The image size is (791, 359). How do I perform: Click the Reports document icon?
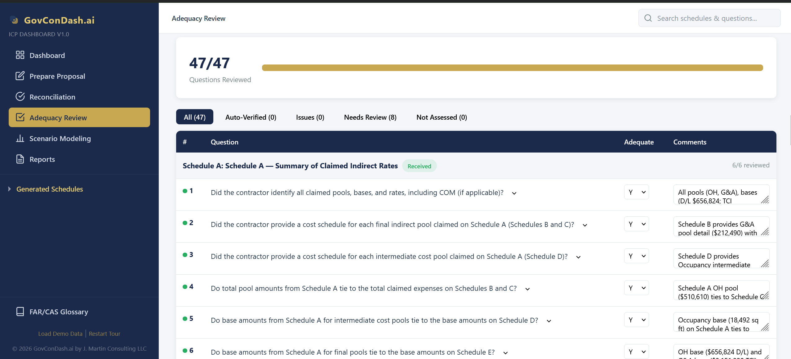tap(20, 159)
